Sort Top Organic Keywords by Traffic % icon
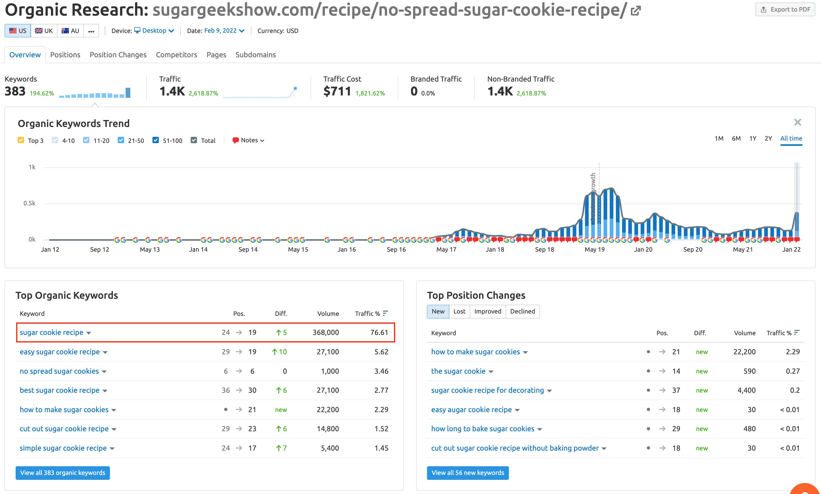 (x=385, y=313)
